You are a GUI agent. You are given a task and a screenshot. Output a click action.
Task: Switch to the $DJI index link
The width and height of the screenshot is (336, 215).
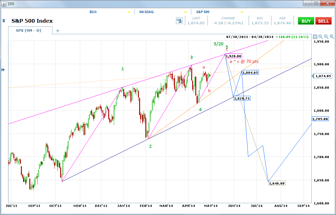tap(93, 12)
